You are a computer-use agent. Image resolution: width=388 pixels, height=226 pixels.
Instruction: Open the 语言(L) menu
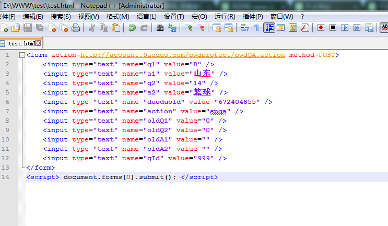[x=147, y=17]
